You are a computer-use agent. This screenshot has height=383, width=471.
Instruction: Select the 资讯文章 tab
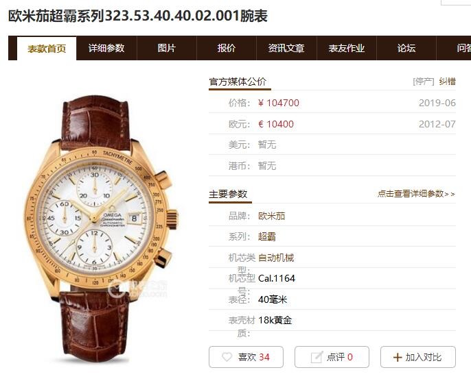(286, 48)
